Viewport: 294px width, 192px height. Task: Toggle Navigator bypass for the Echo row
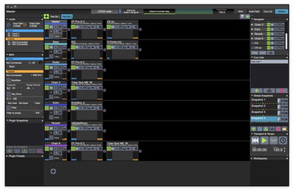pyautogui.click(x=268, y=29)
